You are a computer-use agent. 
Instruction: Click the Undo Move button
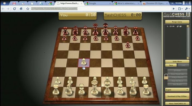[177, 61]
